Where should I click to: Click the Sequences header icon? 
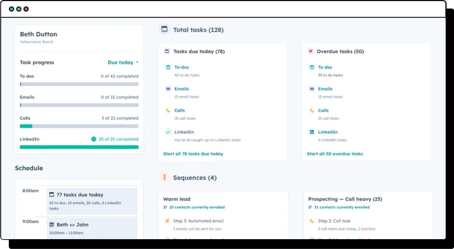[x=164, y=177]
